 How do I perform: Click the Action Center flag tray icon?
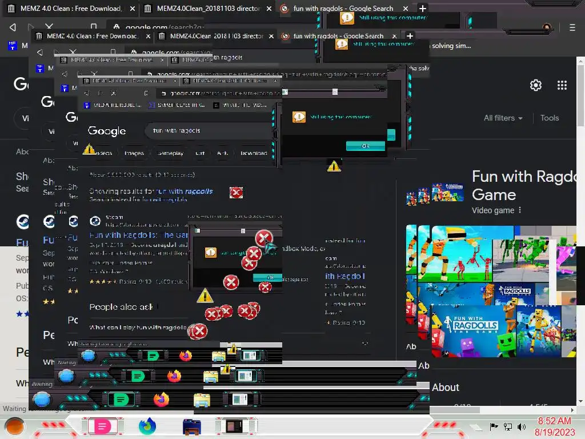[x=494, y=426]
